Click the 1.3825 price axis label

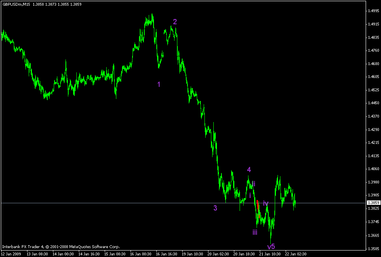[x=373, y=209]
